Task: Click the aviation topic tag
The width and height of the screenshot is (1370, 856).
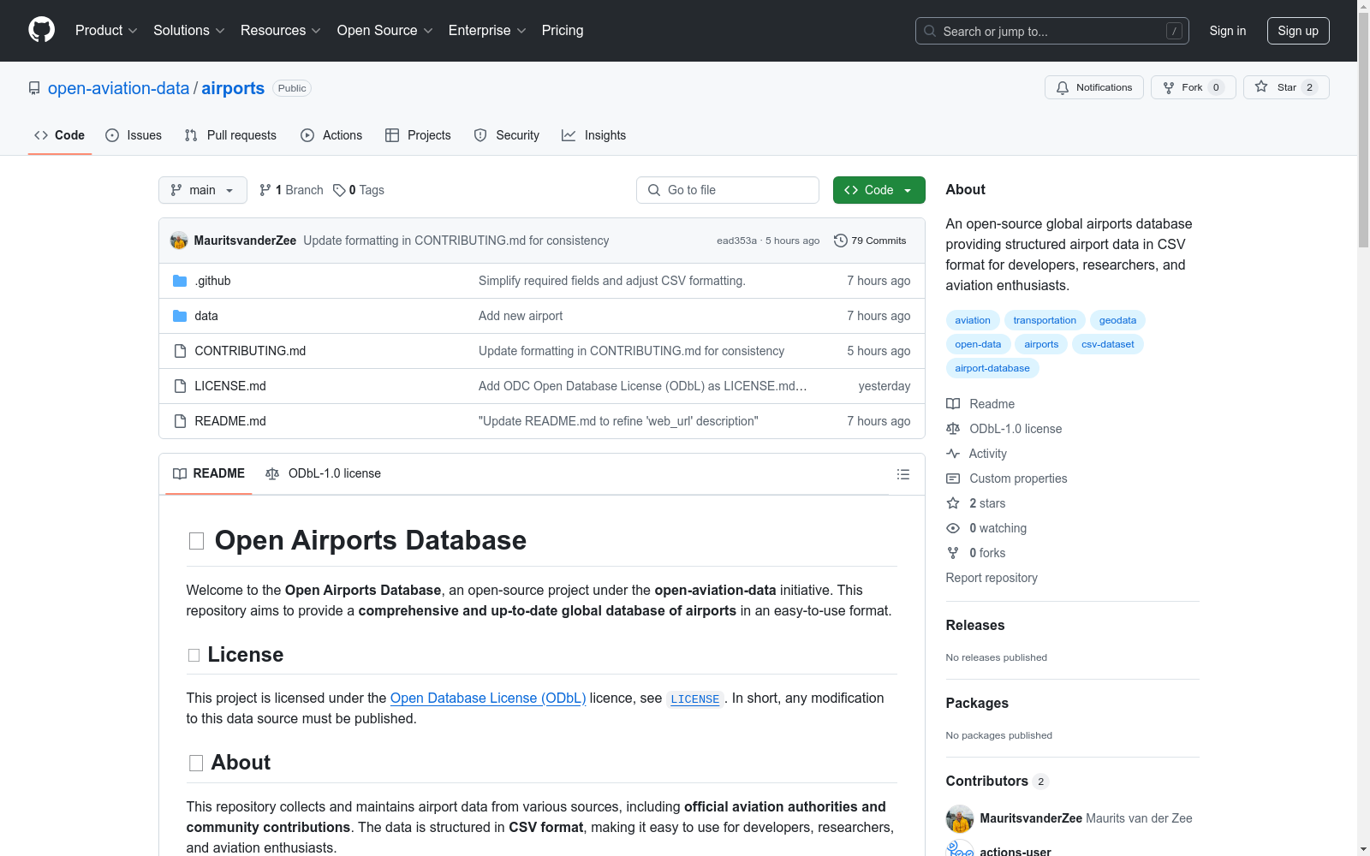Action: pos(972,320)
